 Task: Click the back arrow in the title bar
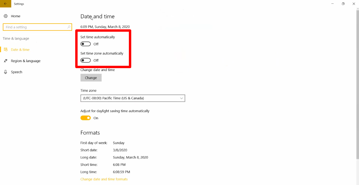[5, 4]
